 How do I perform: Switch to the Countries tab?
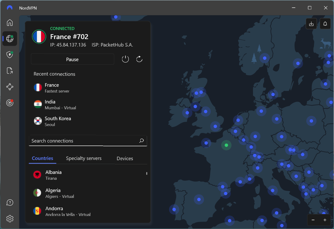point(42,158)
